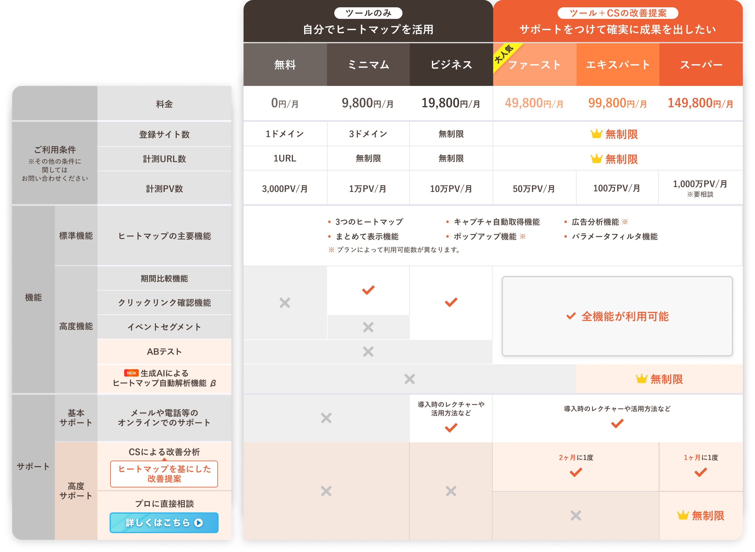Click まとめて表示機能 bullet item
The image size is (755, 552).
tap(363, 236)
